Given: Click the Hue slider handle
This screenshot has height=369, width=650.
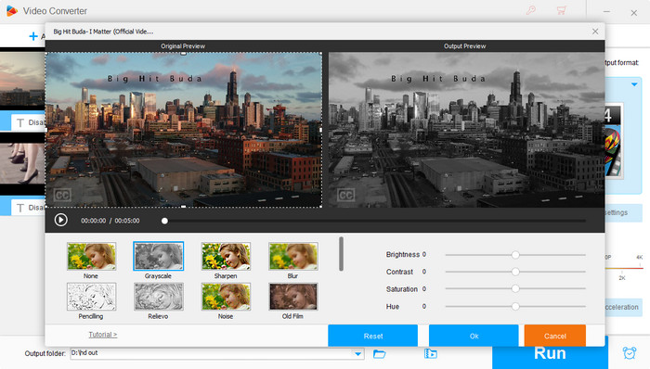Looking at the screenshot, I should coord(515,306).
